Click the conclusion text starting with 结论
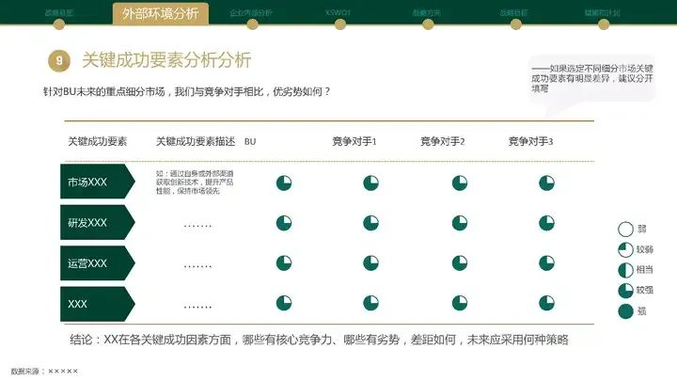Image resolution: width=677 pixels, height=381 pixels. coord(319,340)
